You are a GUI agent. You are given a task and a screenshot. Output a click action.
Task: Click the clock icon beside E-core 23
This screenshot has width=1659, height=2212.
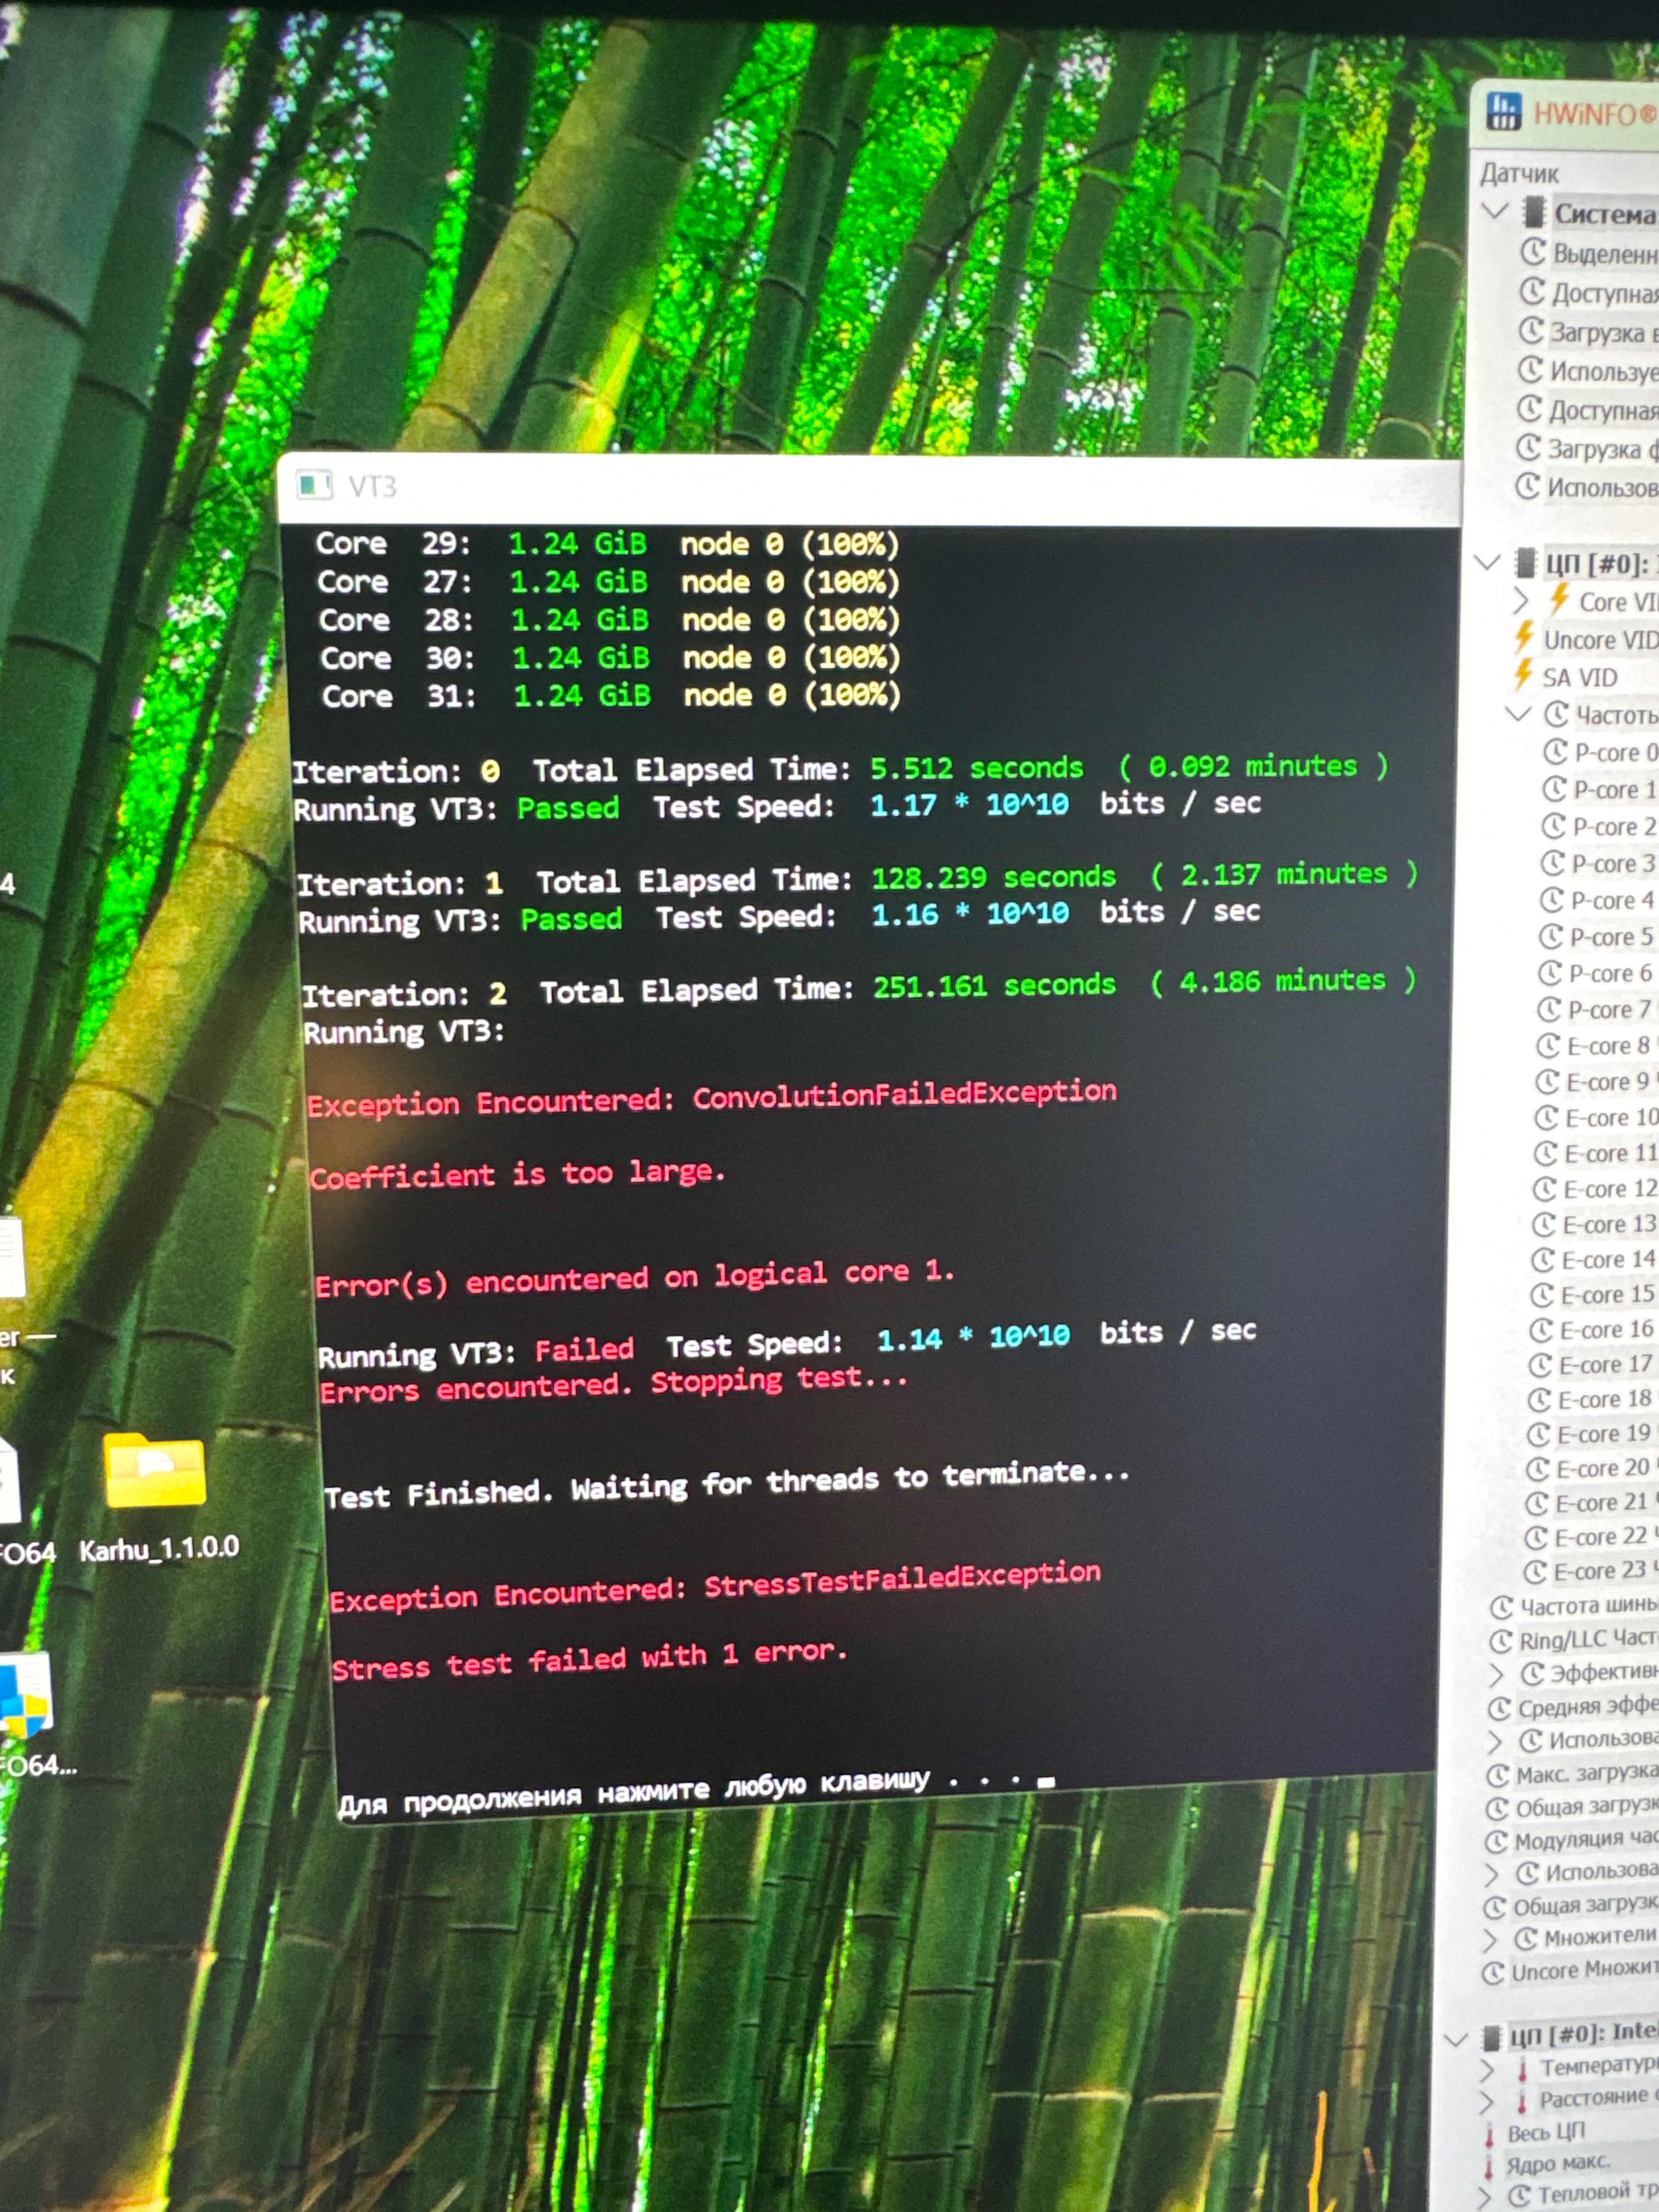click(1535, 1571)
